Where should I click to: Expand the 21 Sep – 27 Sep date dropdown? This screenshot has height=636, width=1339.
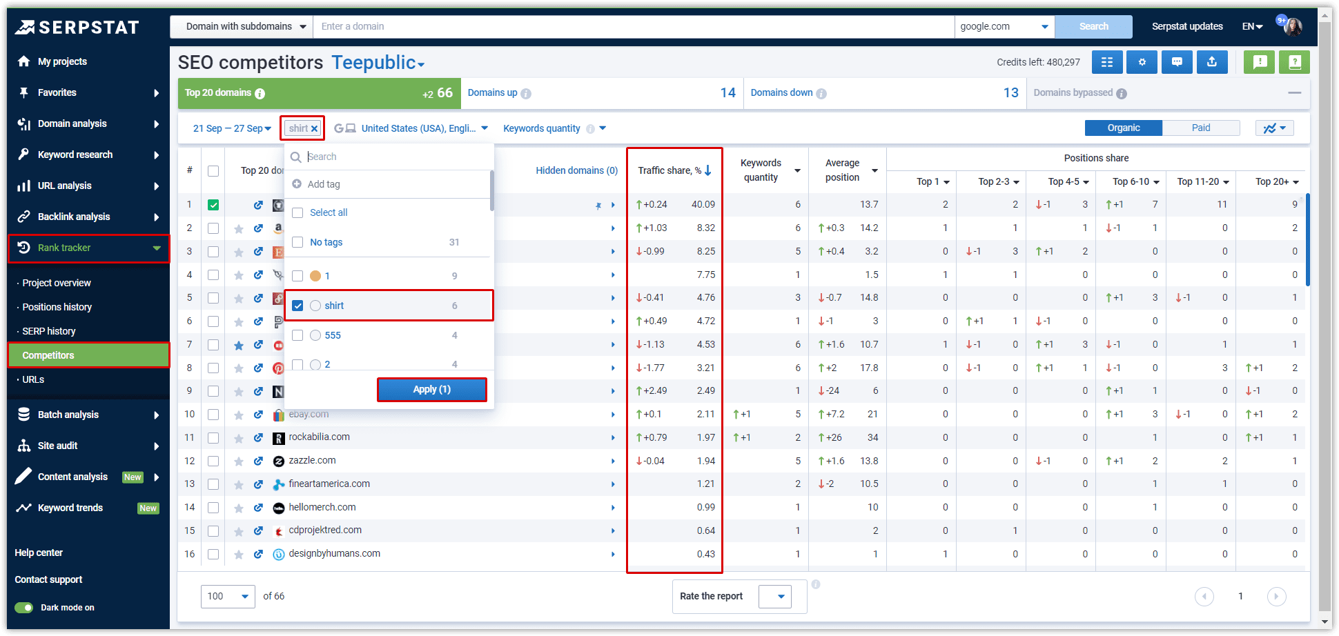coord(232,128)
